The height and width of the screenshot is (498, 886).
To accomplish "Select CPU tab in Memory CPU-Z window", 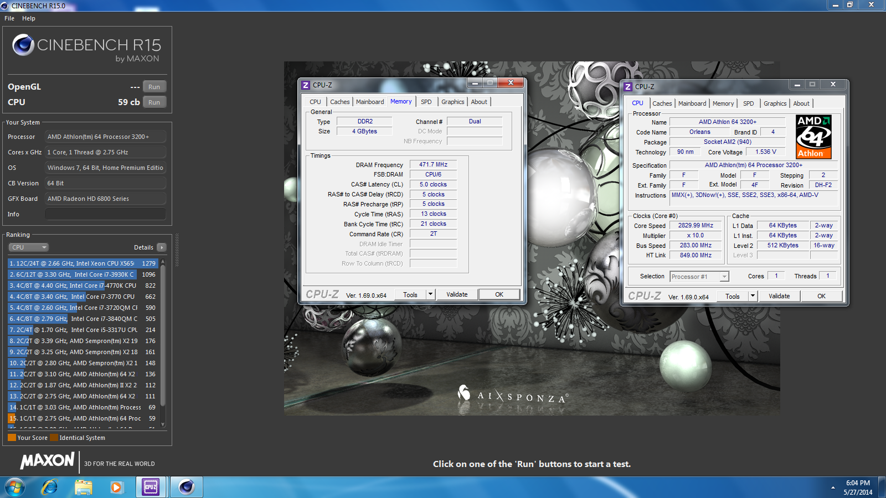I will 315,102.
